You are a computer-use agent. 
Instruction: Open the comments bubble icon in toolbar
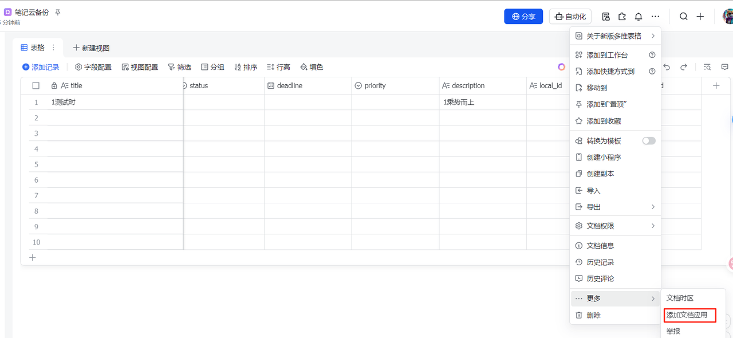coord(724,67)
